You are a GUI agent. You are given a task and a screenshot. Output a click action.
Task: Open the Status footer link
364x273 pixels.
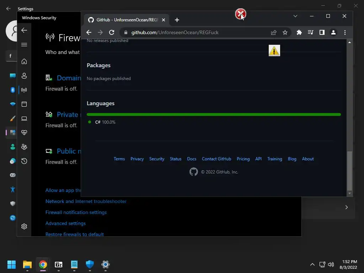point(176,159)
